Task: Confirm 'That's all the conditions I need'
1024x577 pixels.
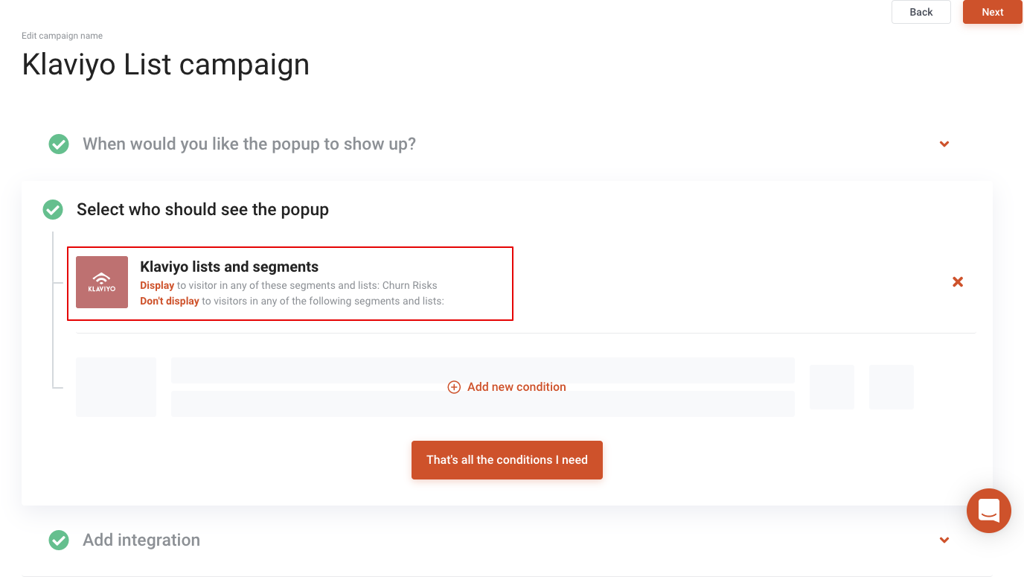Action: coord(507,460)
